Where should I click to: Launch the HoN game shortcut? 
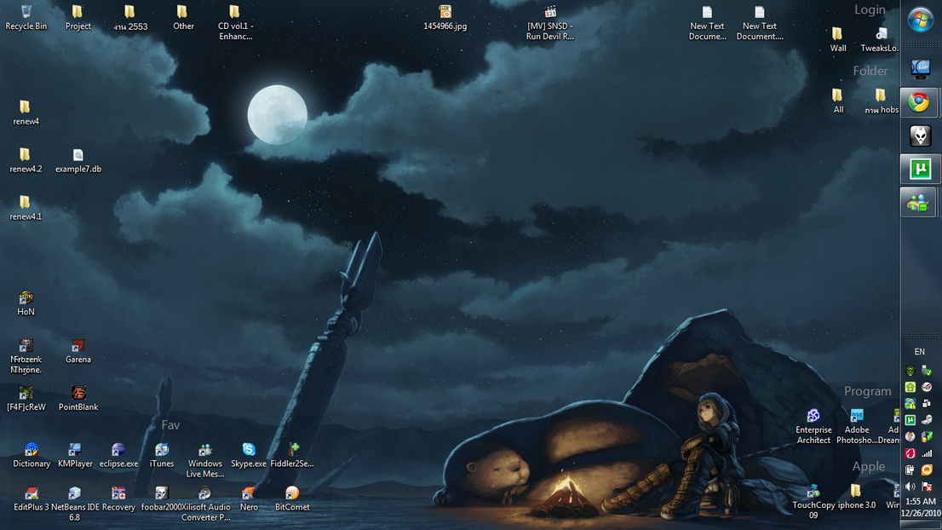point(26,303)
